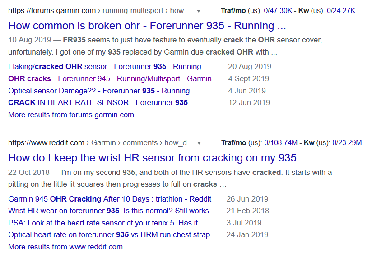Open 'Garmin 945 OHR Cracking After 10 Days'

(110, 199)
